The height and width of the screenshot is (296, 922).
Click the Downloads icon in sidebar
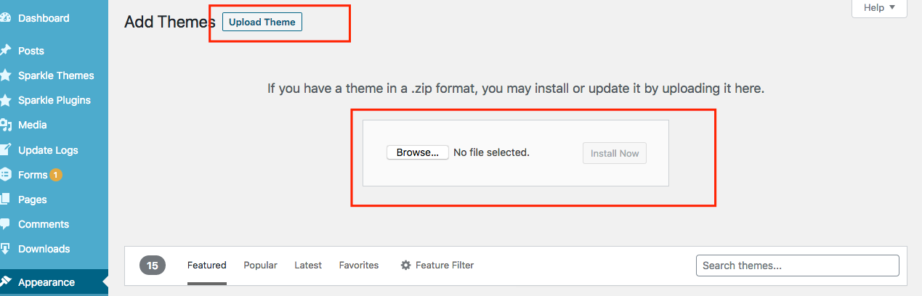[x=4, y=249]
